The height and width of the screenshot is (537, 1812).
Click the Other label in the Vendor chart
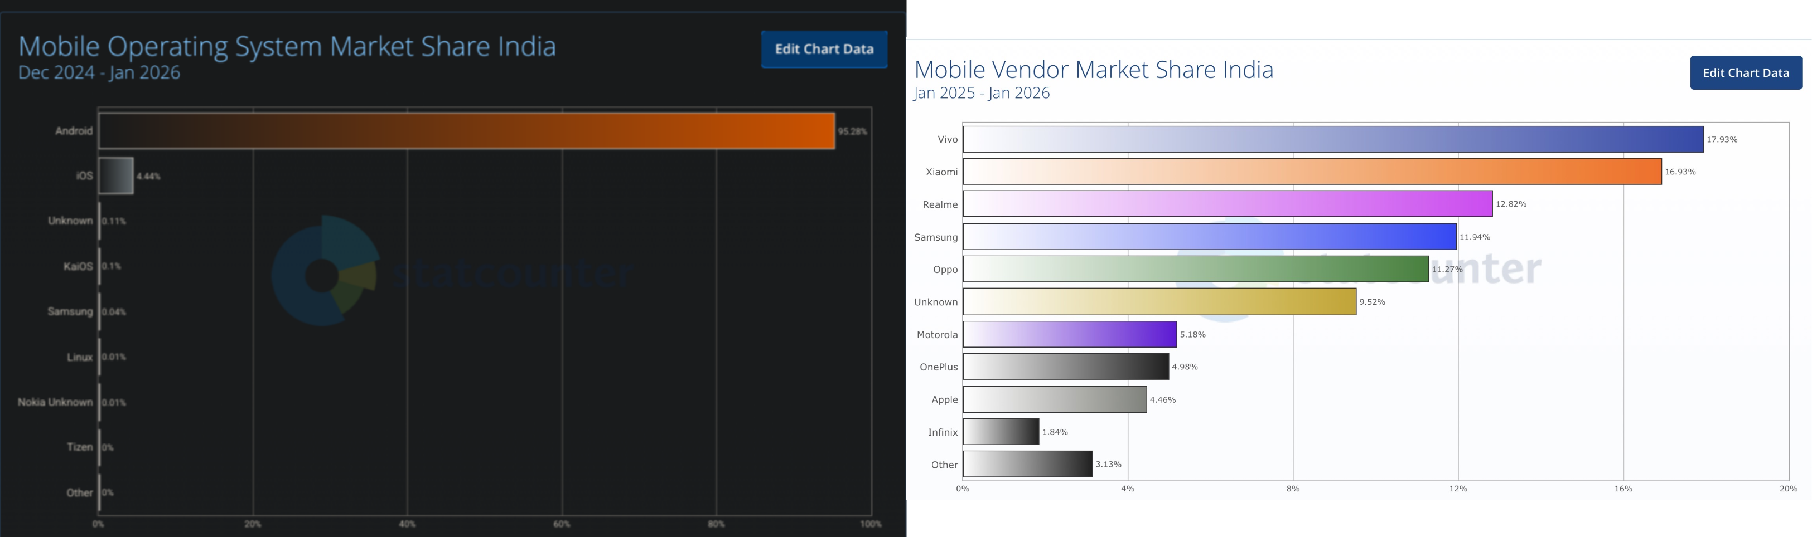click(945, 465)
